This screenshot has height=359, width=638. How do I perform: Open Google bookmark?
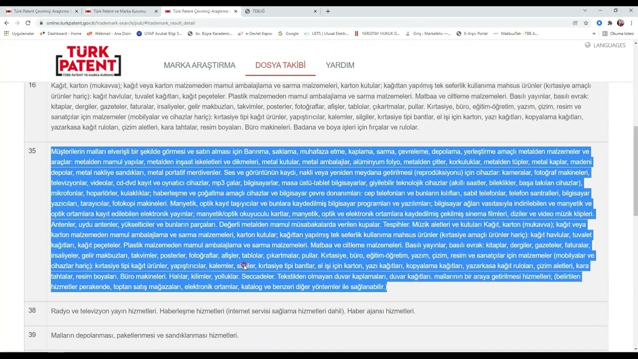click(x=288, y=33)
